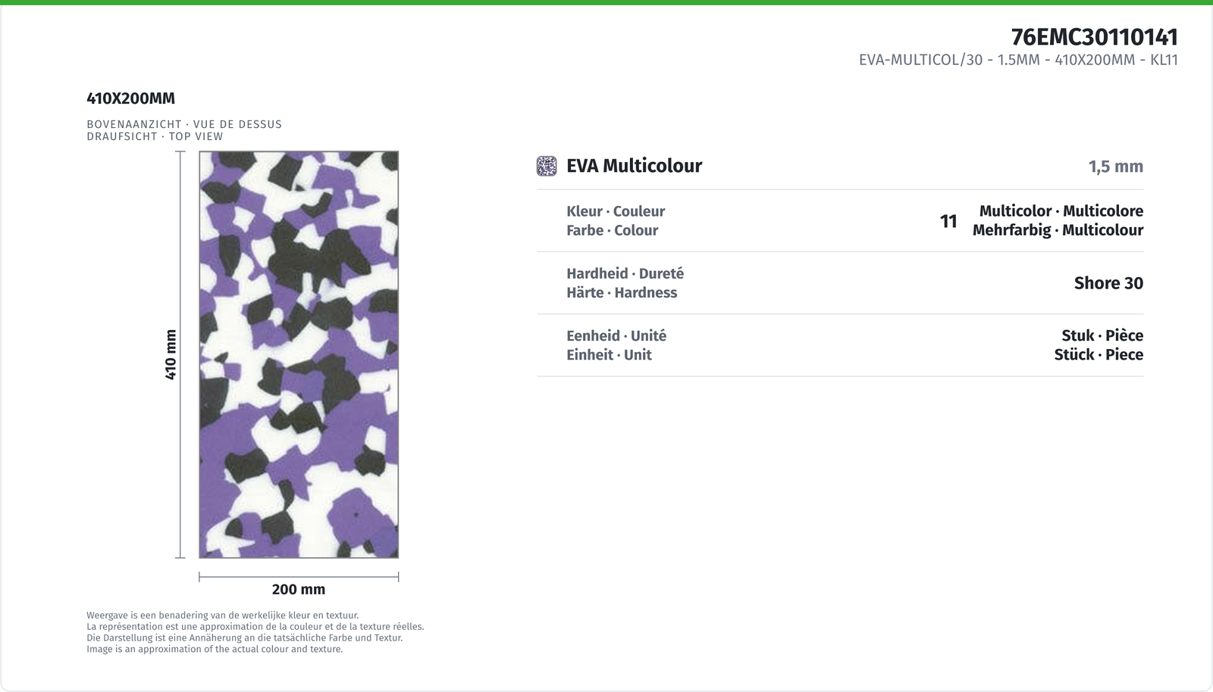Click the German disclaimer 'Die Darstellung ist'
Image resolution: width=1213 pixels, height=692 pixels.
click(x=245, y=637)
